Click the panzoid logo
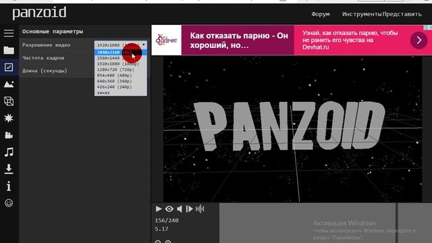This screenshot has width=432, height=243. [x=39, y=13]
